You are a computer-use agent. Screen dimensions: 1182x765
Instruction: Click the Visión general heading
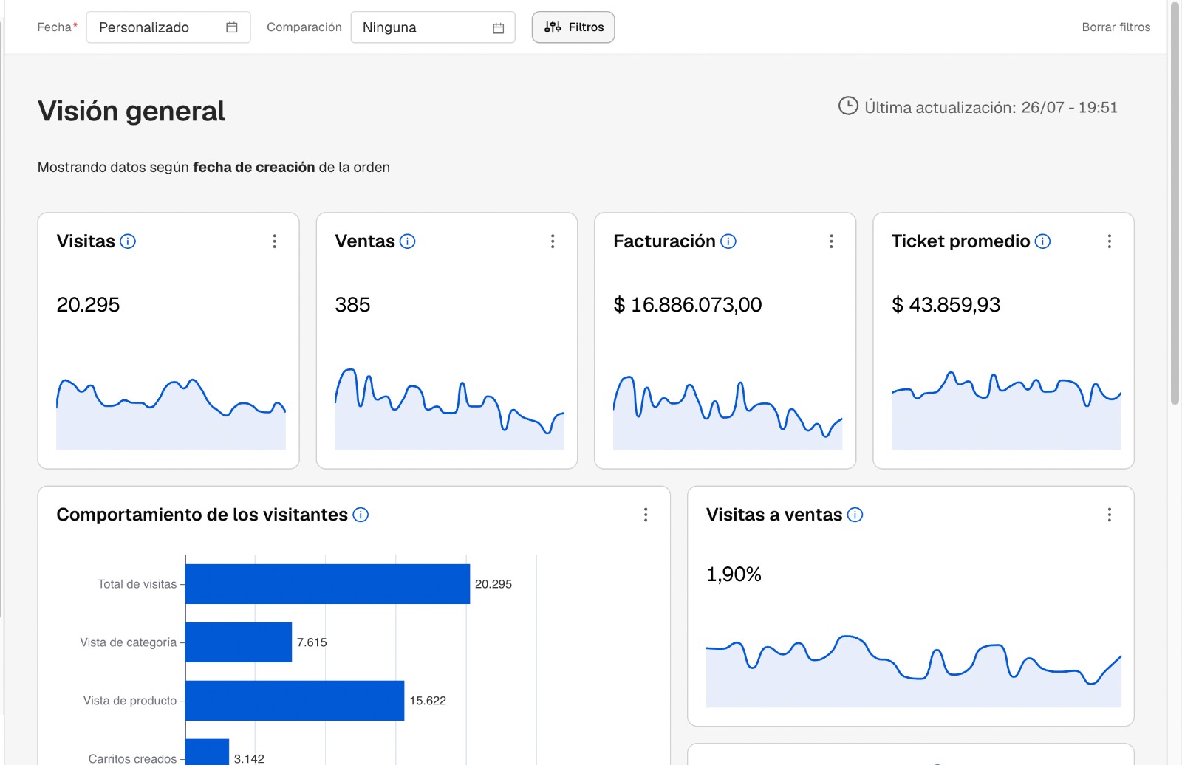[131, 111]
